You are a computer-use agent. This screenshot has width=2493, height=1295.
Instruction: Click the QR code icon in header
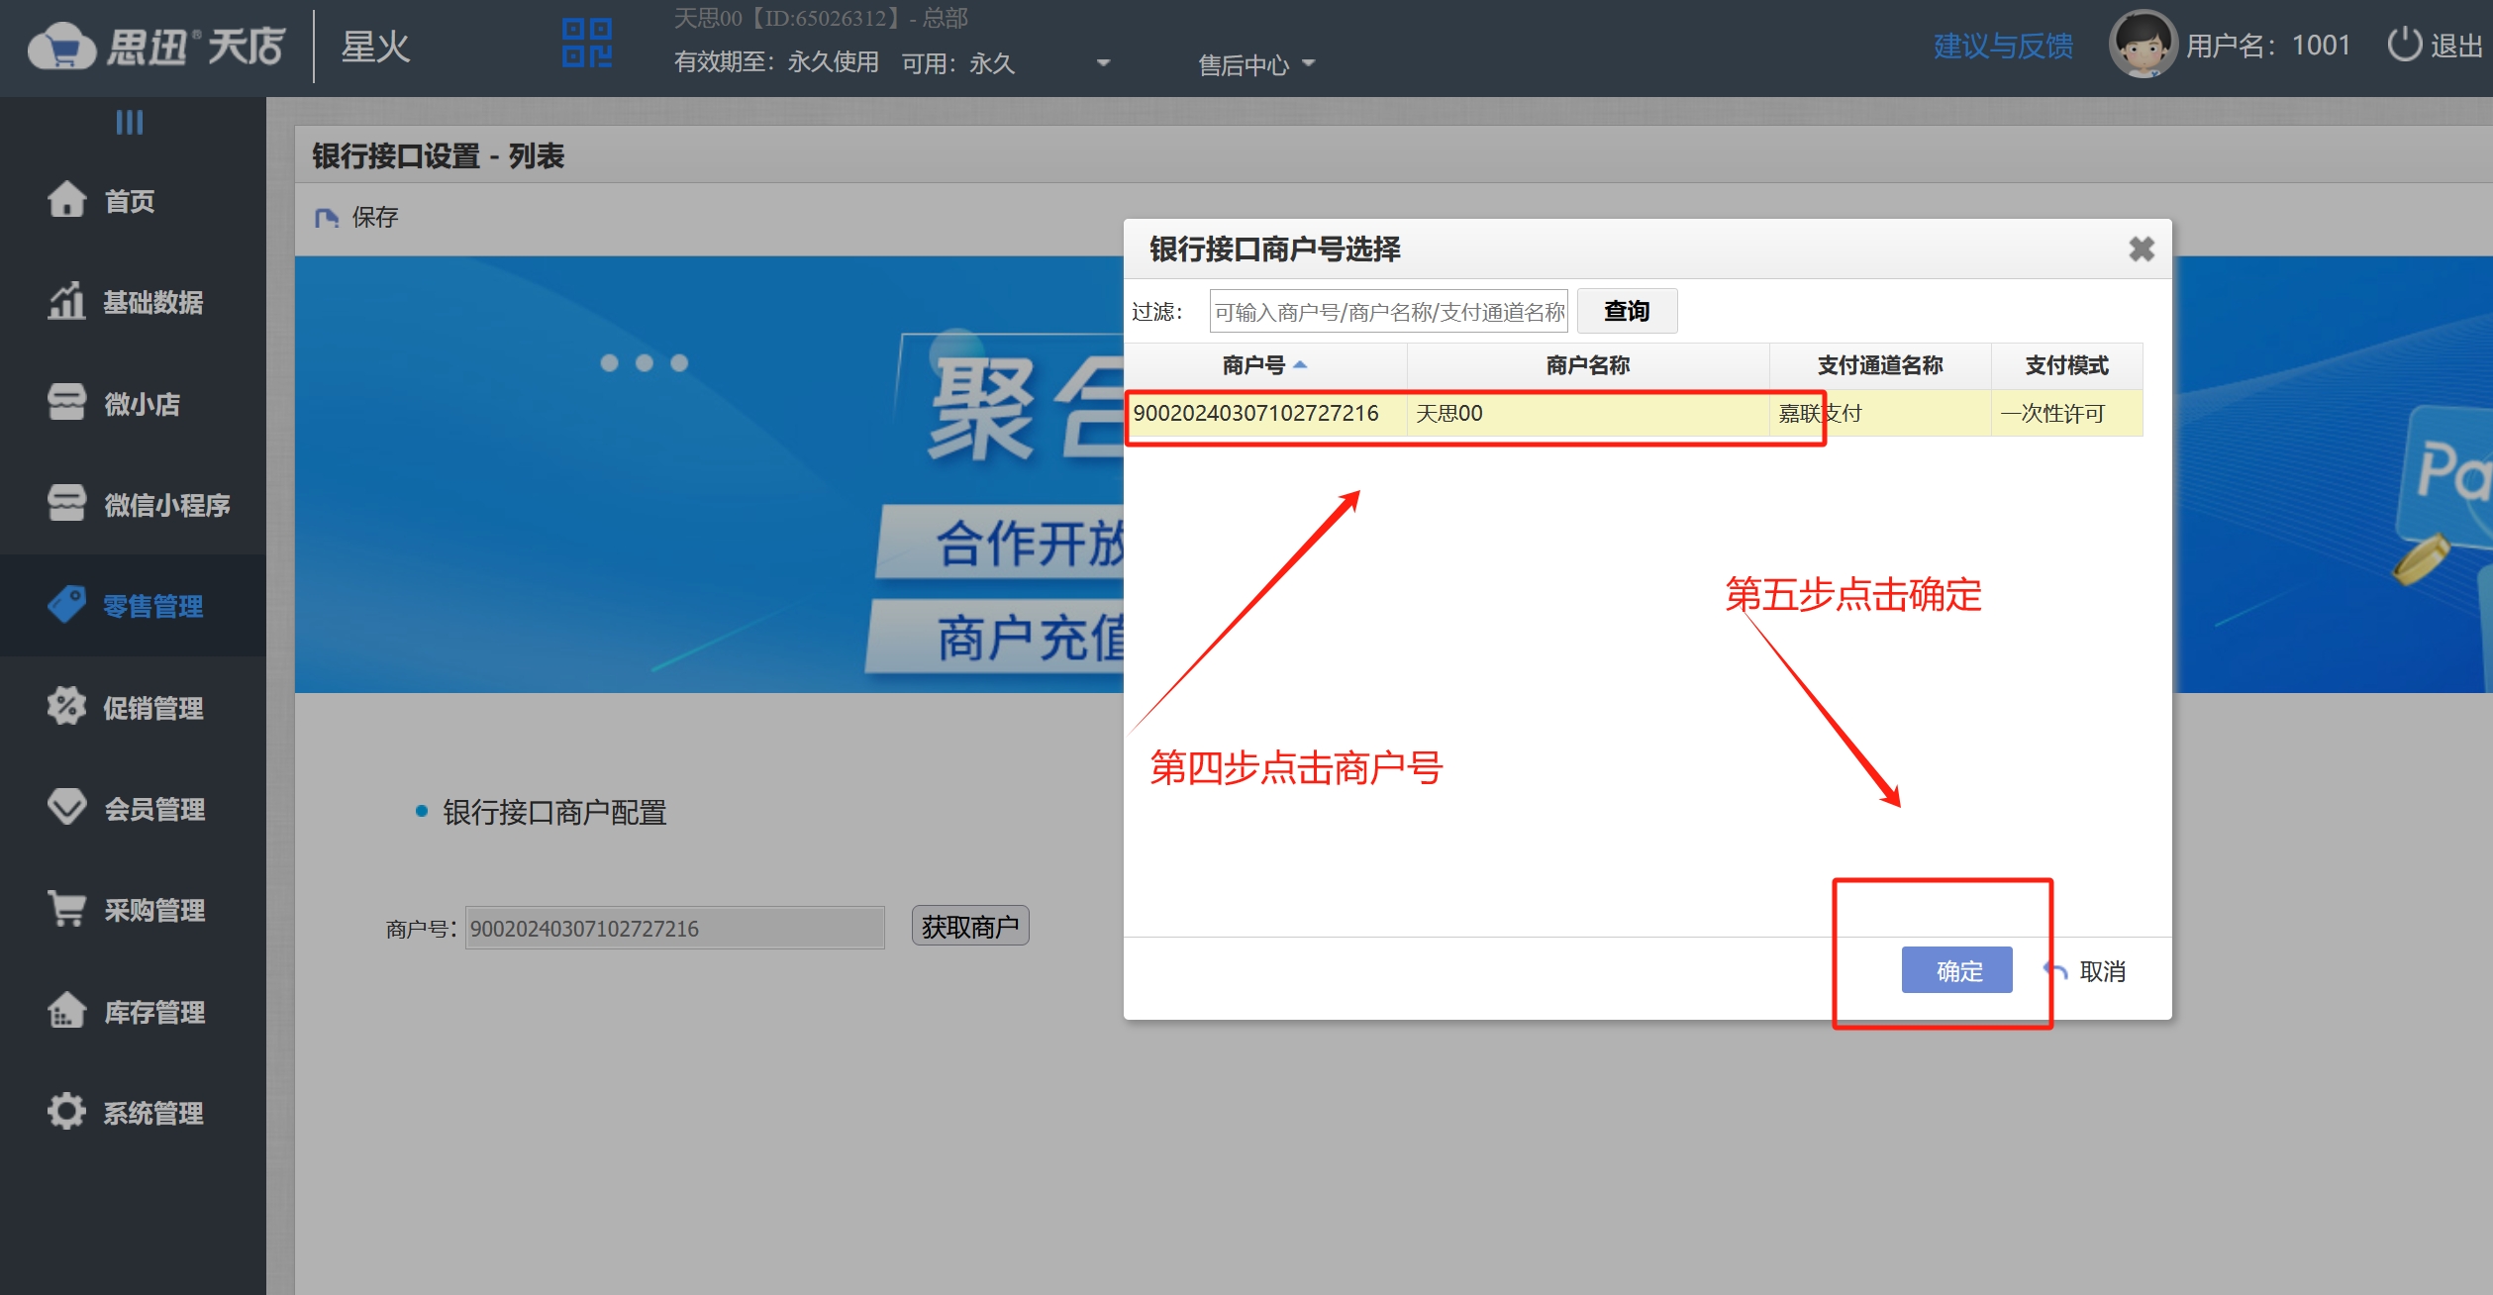[x=586, y=44]
